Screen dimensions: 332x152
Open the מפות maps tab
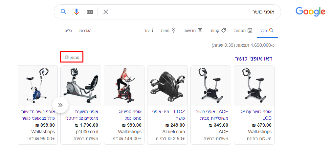[168, 31]
